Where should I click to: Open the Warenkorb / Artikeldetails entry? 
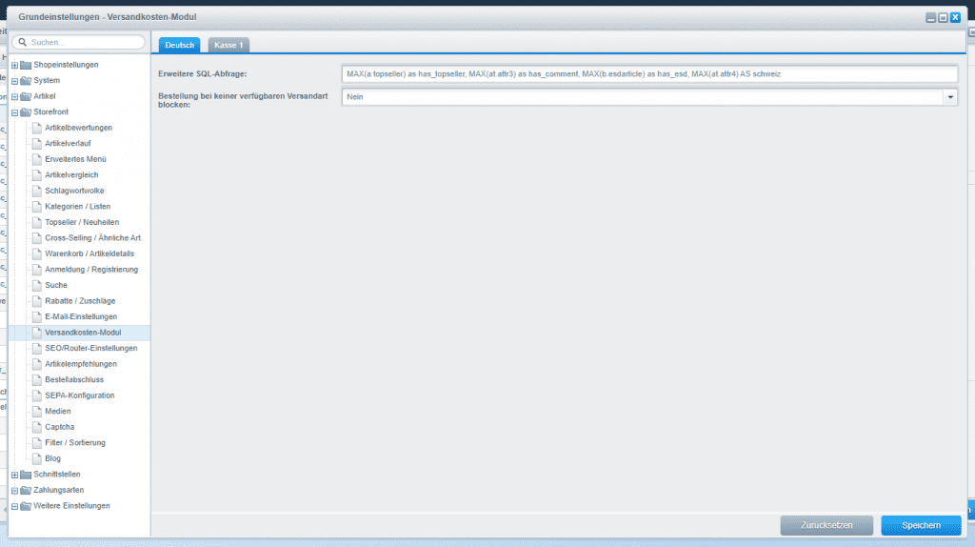pos(90,253)
